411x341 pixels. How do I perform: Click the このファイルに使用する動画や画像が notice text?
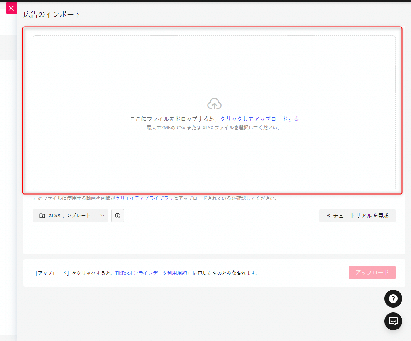[x=74, y=198]
